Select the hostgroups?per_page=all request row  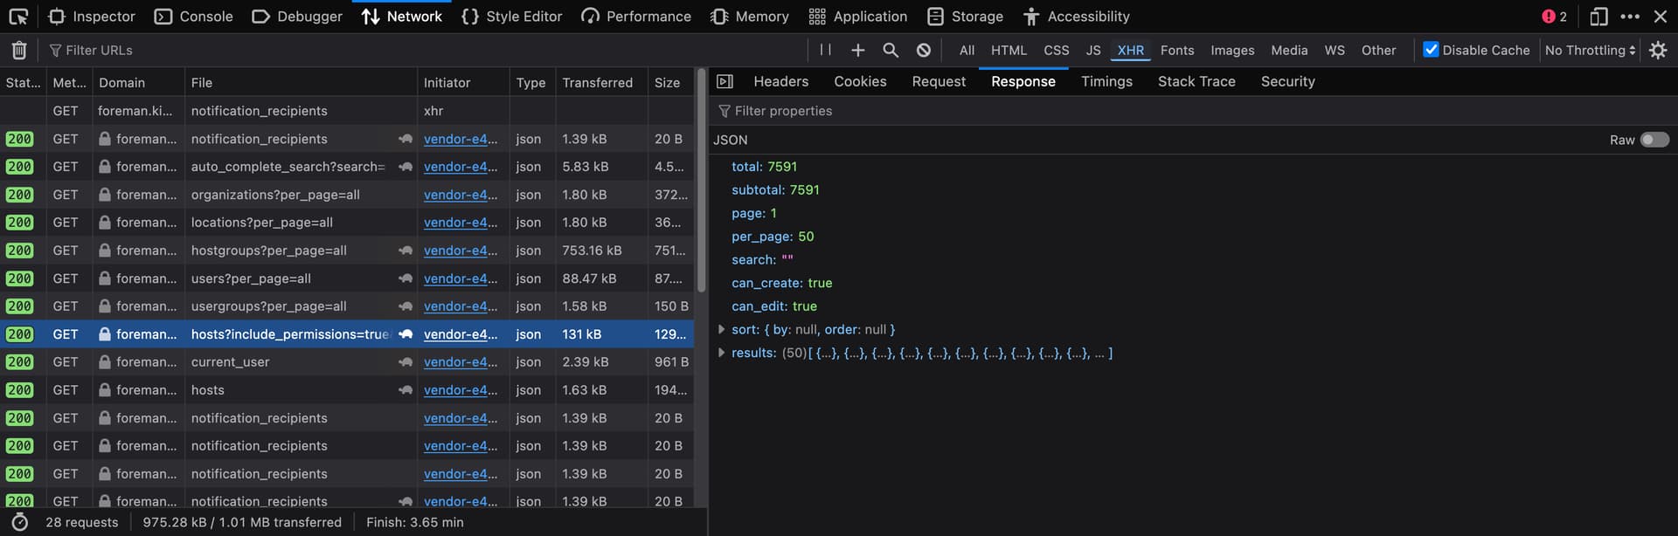[x=269, y=251]
